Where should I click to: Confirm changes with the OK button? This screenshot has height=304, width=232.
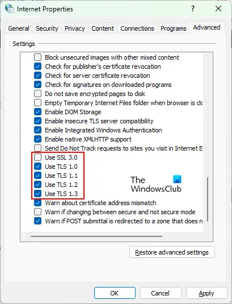coord(115,293)
